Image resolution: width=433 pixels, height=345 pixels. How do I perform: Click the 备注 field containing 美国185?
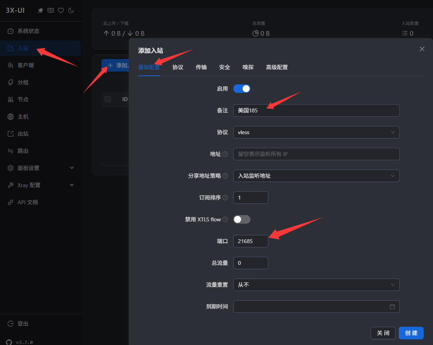316,111
